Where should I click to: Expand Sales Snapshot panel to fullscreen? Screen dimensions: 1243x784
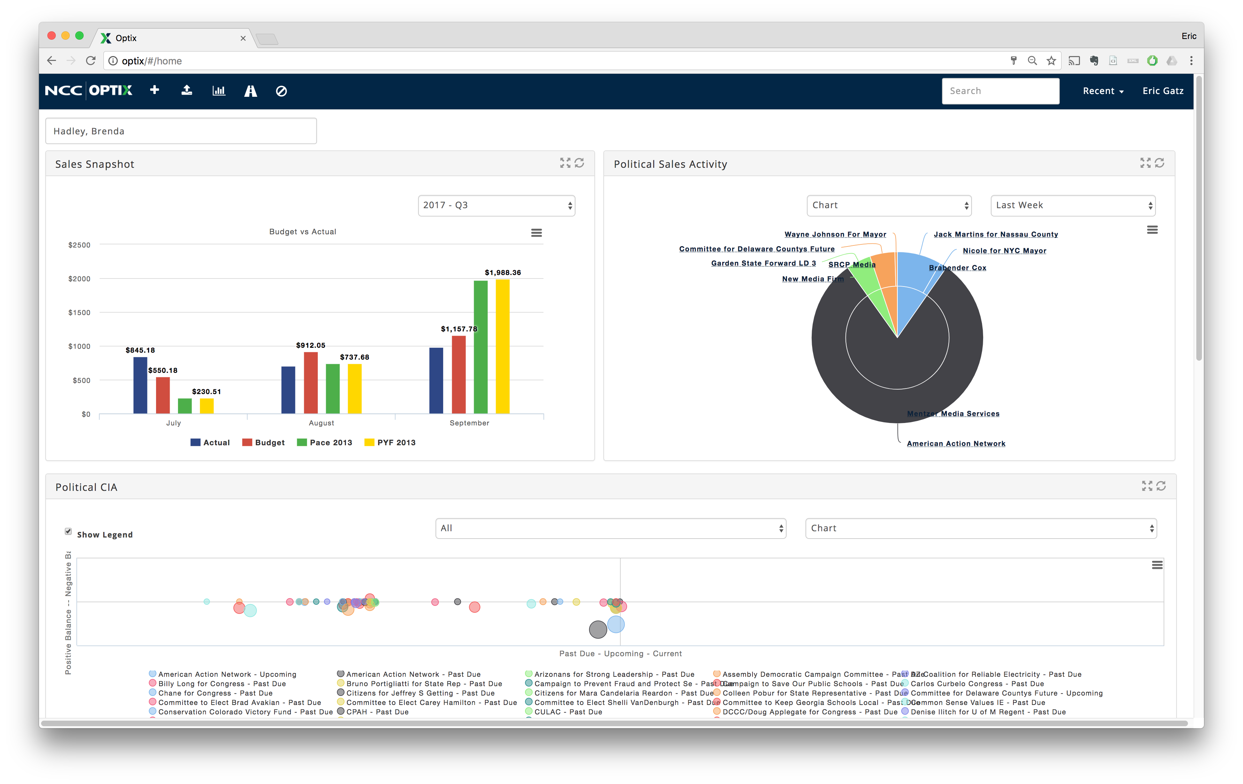coord(565,163)
